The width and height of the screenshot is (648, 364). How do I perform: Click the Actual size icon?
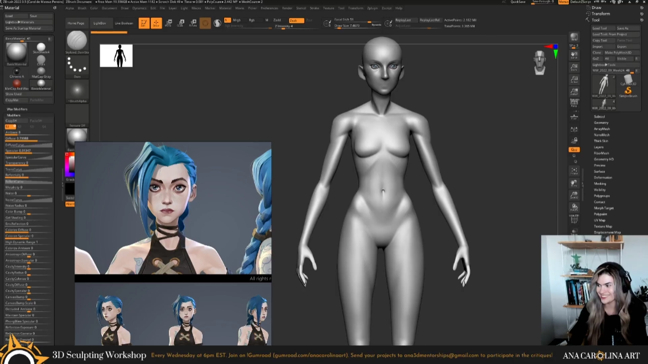pyautogui.click(x=574, y=79)
